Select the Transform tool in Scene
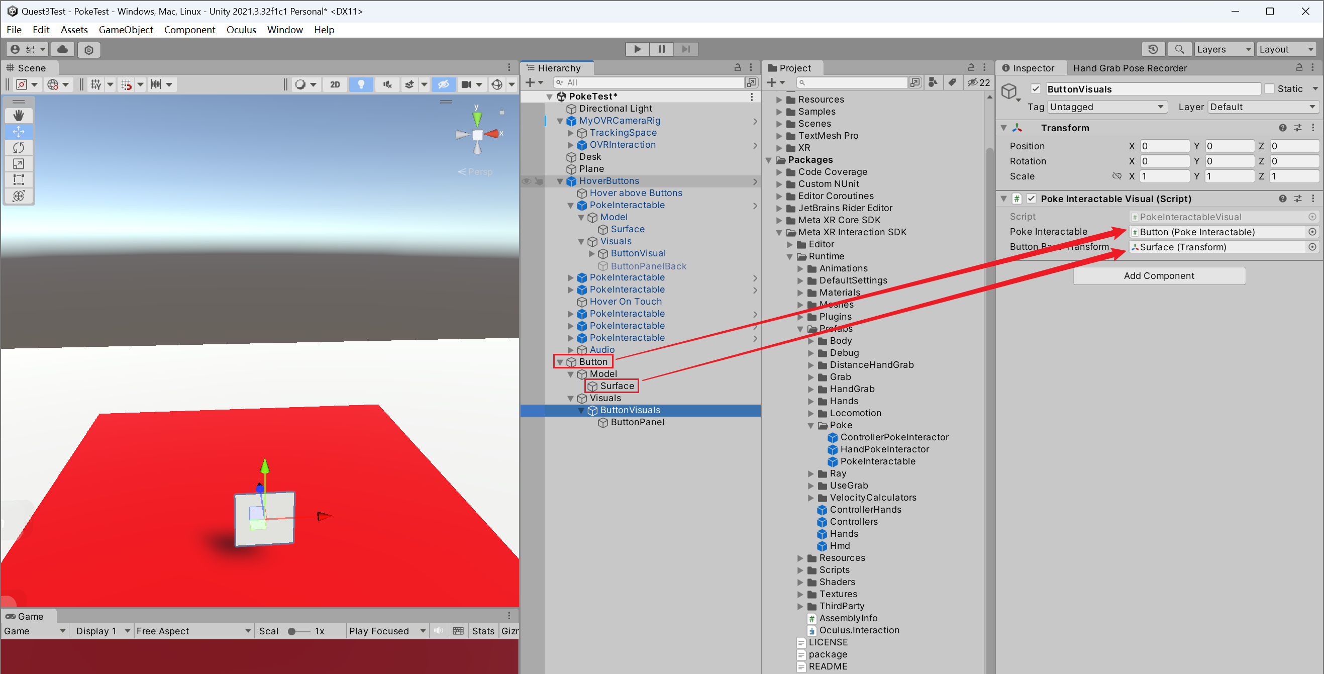The height and width of the screenshot is (674, 1324). 19,196
